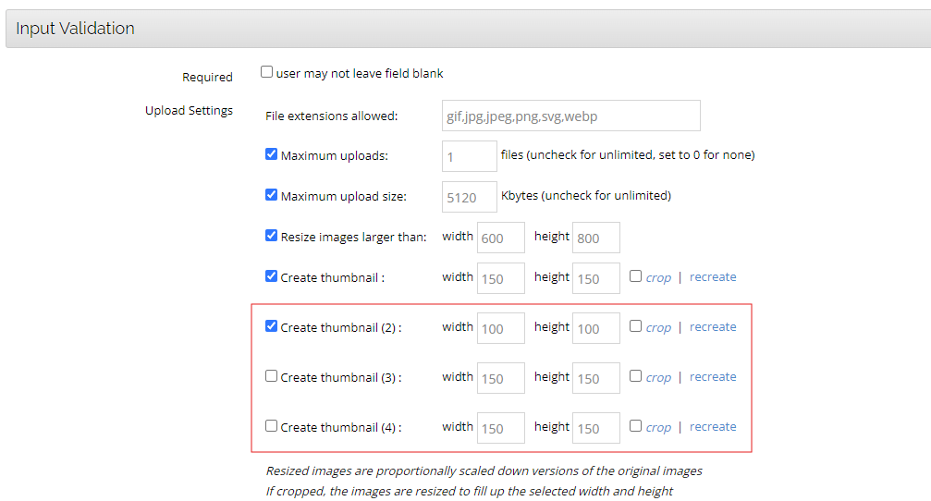Click the thumbnail (2) width field
Screen dimensions: 931x501
tap(500, 328)
